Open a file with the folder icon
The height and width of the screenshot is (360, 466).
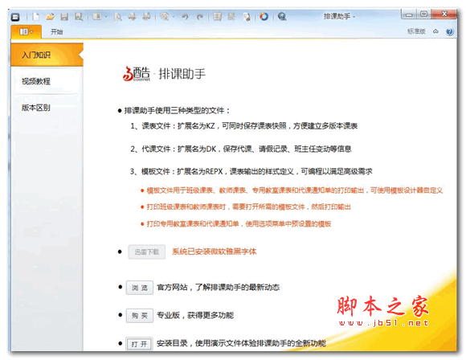pos(51,16)
